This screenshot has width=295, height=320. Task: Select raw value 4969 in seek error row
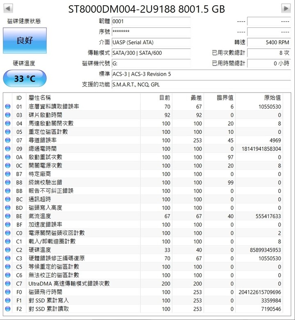(x=275, y=140)
